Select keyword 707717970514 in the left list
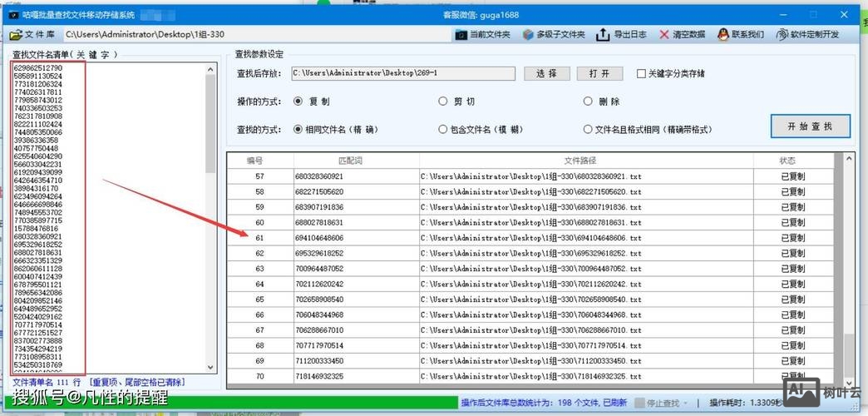The image size is (868, 416). (38, 324)
